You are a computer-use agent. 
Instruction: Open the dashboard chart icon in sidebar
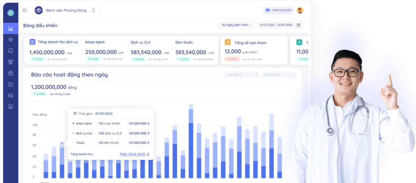coord(11,28)
